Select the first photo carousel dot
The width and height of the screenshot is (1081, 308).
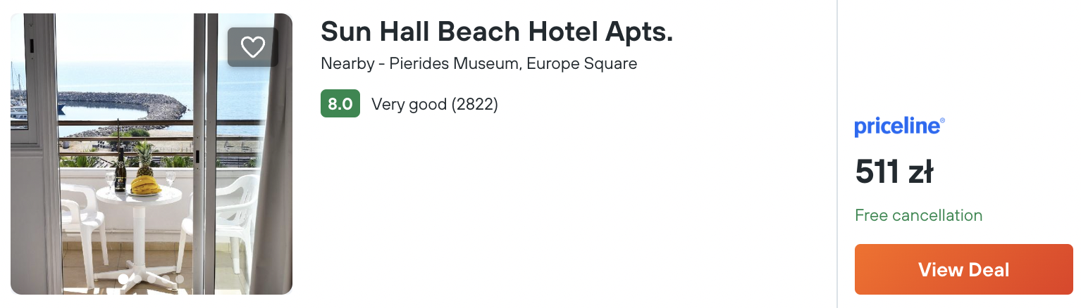(123, 279)
